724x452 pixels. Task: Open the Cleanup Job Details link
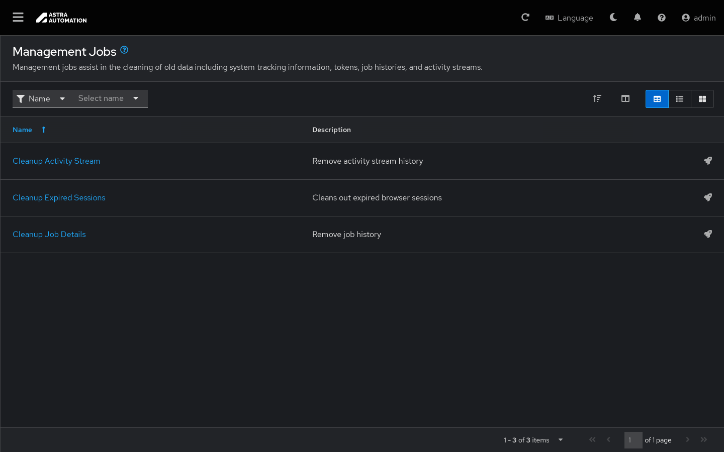(49, 235)
